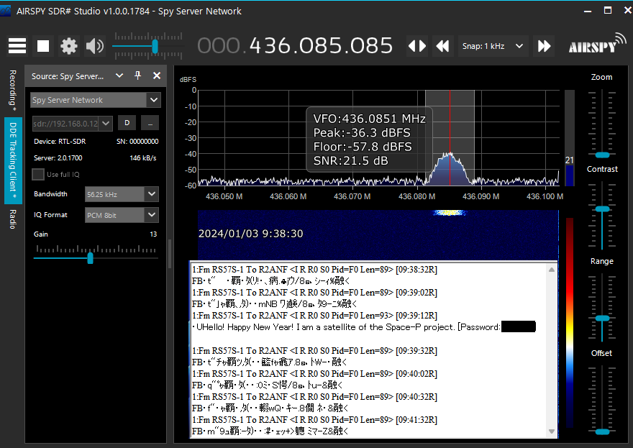Screen dimensions: 633x448
Task: Open the Spy Server Network source dropdown
Action: 96,100
